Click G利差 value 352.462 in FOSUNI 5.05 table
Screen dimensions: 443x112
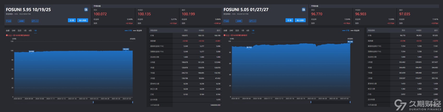pos(402,62)
